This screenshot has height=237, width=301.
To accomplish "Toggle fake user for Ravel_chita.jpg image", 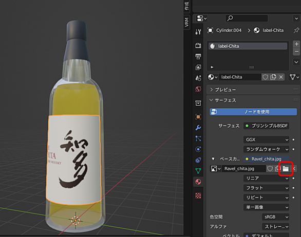I will point(270,169).
